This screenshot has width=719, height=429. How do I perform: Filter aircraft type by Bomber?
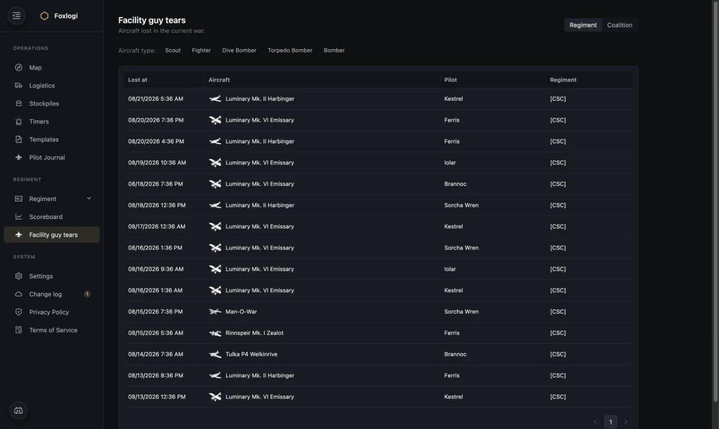pyautogui.click(x=334, y=51)
